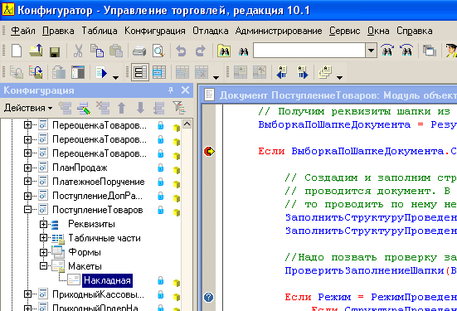Viewport: 457px width, 311px height.
Task: Click the left-pointing bookmark navigation icon
Action: (x=282, y=72)
